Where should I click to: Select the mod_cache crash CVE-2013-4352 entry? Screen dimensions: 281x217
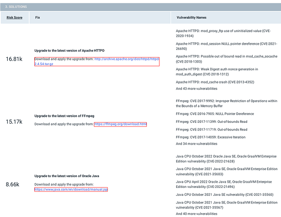[215, 82]
